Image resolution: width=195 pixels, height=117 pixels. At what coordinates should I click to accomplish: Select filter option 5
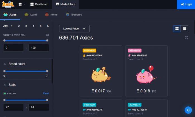[41, 26]
